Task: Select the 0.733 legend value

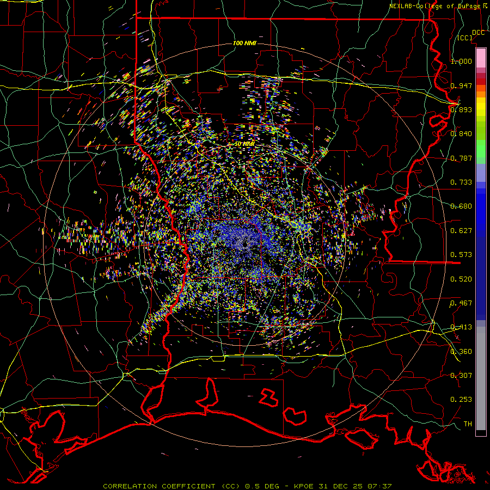Action: pos(461,182)
